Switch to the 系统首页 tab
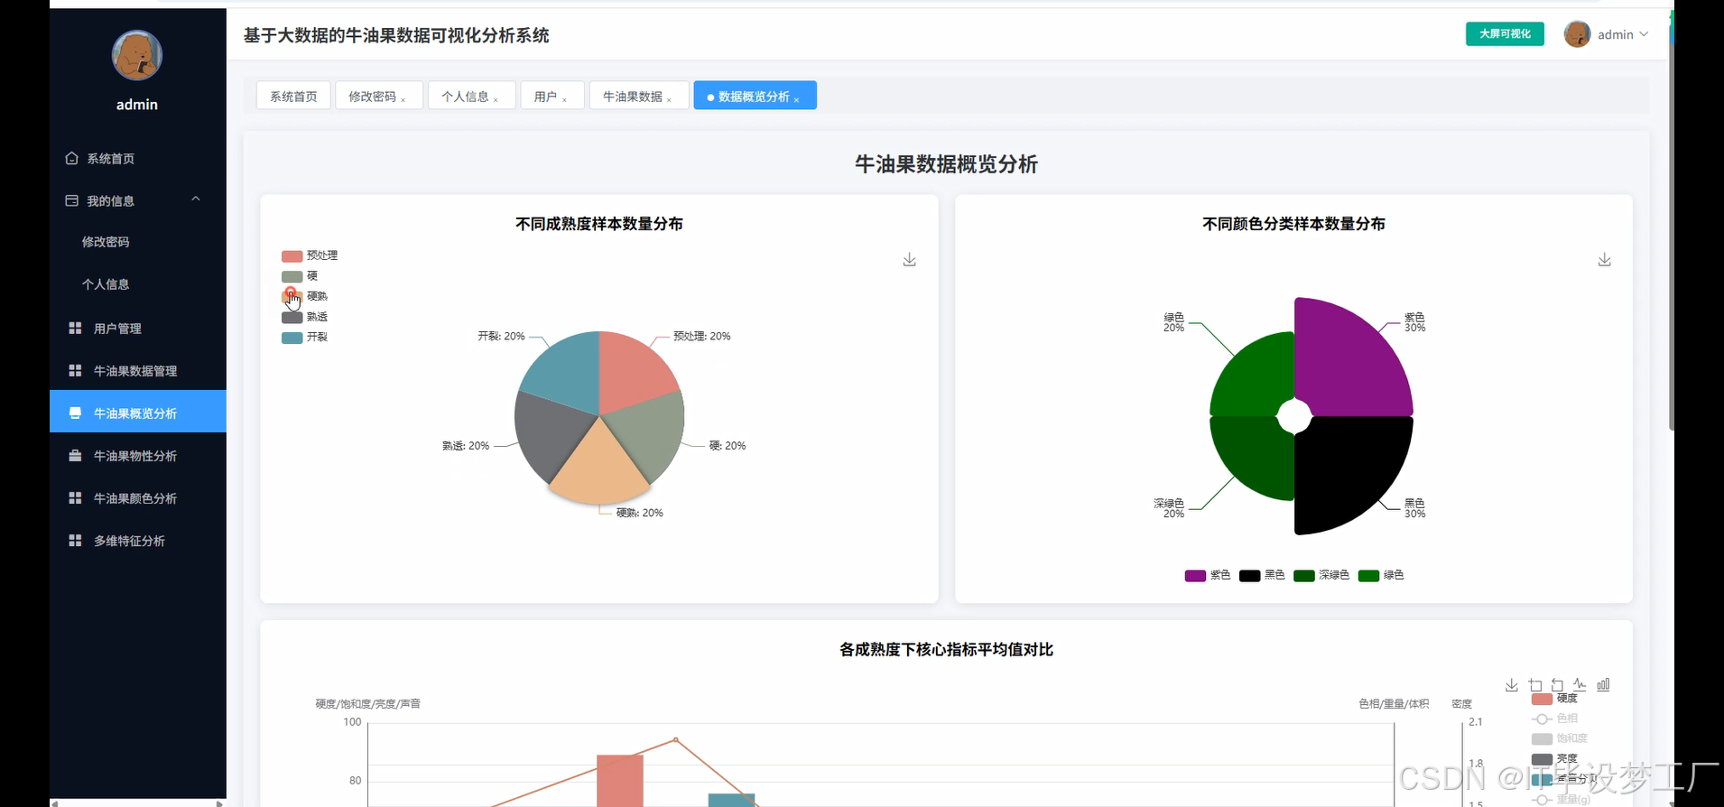The width and height of the screenshot is (1724, 807). tap(293, 96)
